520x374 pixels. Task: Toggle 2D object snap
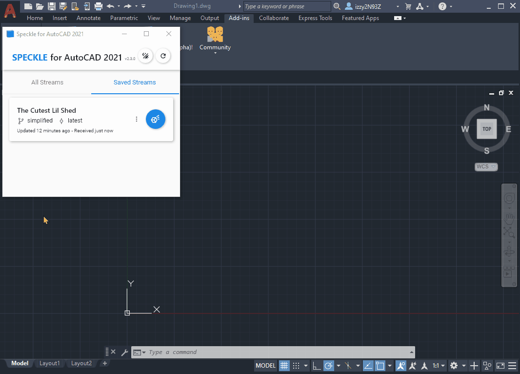[x=380, y=366]
